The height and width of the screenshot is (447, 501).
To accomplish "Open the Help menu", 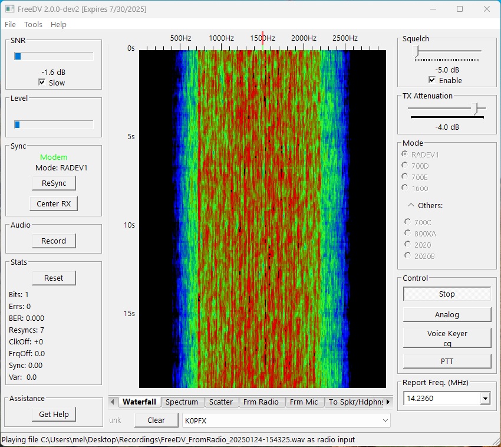I will point(58,24).
